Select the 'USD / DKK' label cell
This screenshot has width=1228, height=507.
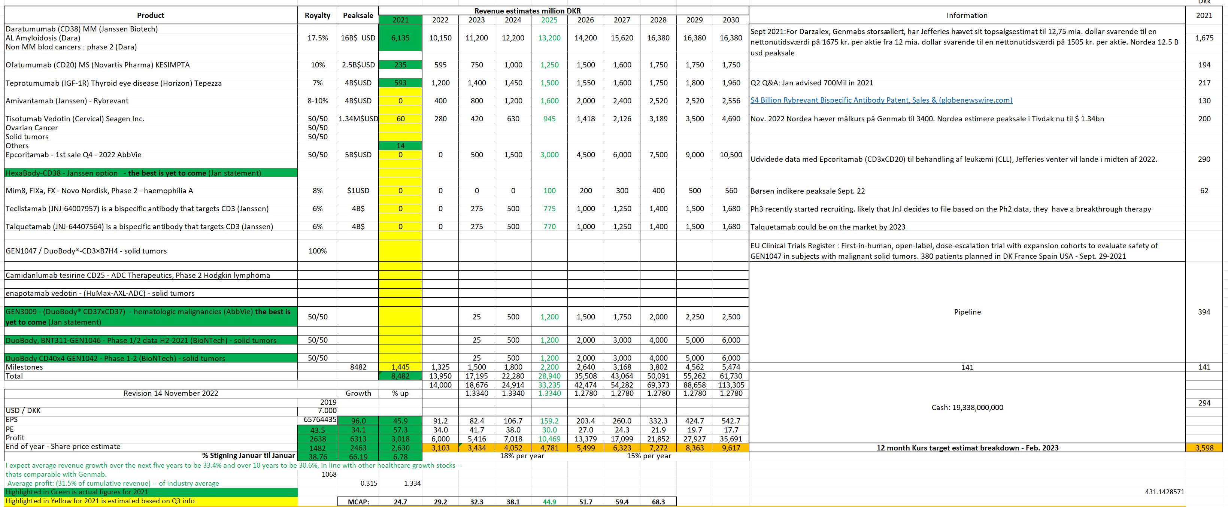click(x=151, y=411)
